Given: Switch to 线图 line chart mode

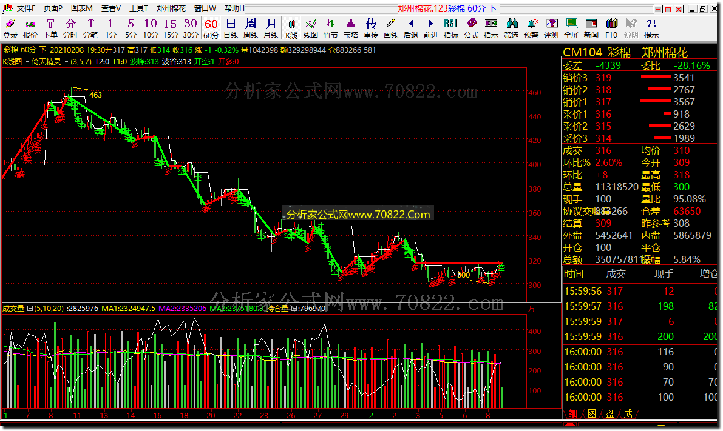Looking at the screenshot, I should [x=311, y=28].
